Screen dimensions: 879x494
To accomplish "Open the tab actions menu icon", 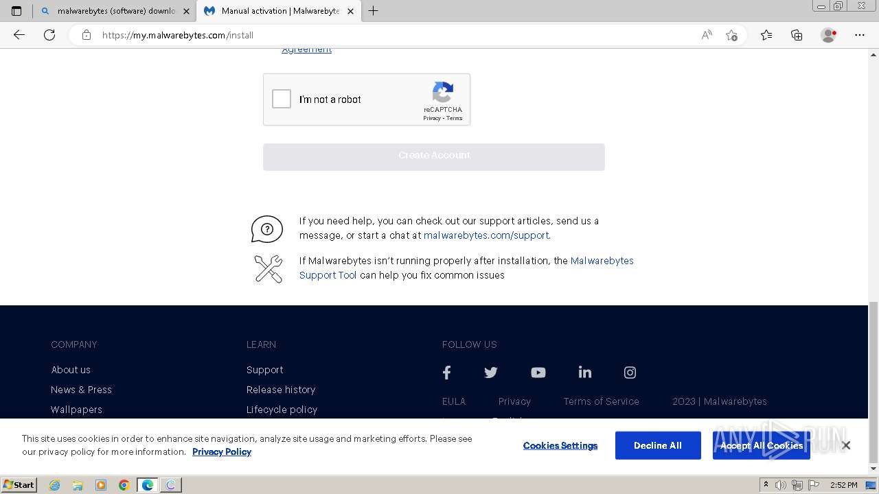I will (x=16, y=11).
